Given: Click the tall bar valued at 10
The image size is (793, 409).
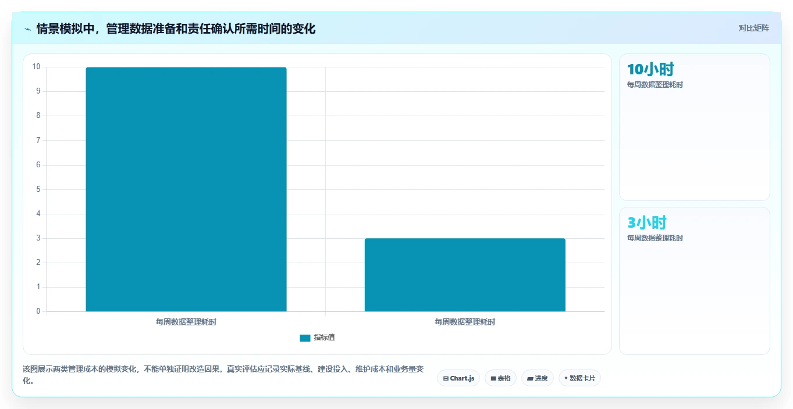Looking at the screenshot, I should click(186, 189).
